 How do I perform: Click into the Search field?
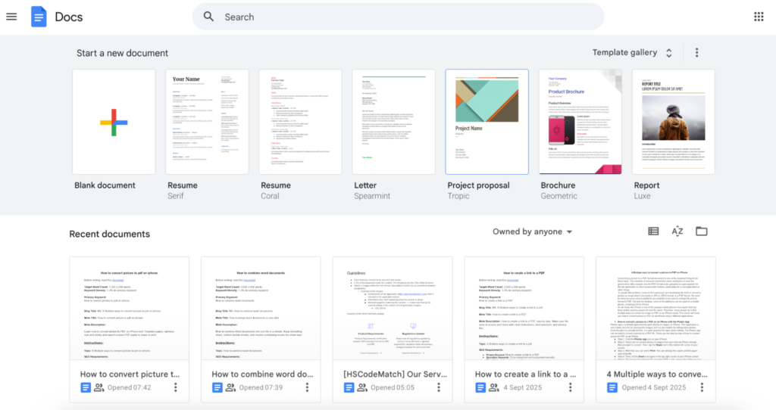click(398, 17)
